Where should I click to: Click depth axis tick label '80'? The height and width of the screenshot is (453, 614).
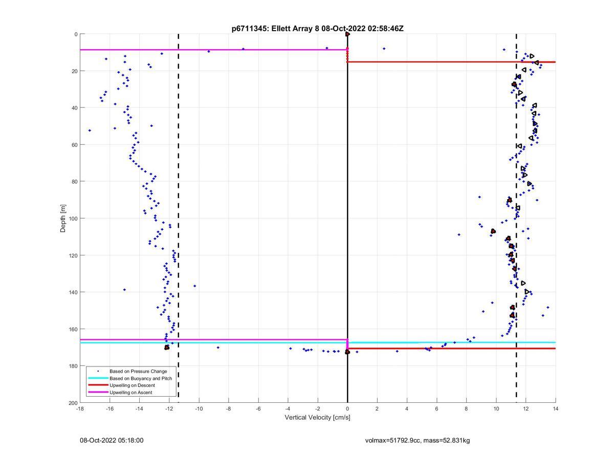click(x=74, y=182)
